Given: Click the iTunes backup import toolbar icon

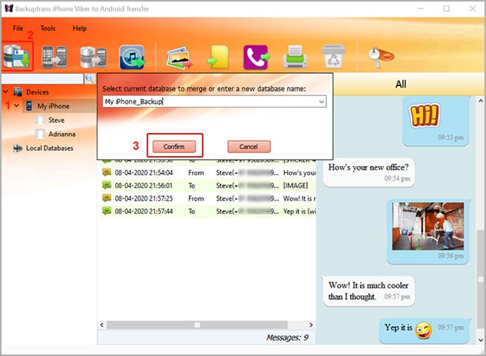Looking at the screenshot, I should (132, 57).
